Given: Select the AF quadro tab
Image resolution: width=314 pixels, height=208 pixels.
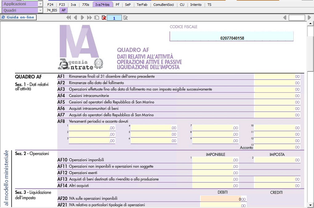Looking at the screenshot, I should click(x=64, y=10).
